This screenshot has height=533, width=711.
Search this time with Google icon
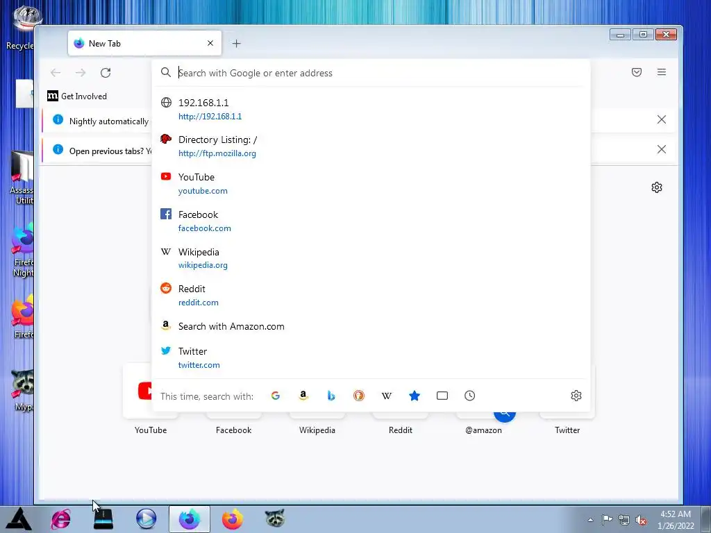point(275,396)
